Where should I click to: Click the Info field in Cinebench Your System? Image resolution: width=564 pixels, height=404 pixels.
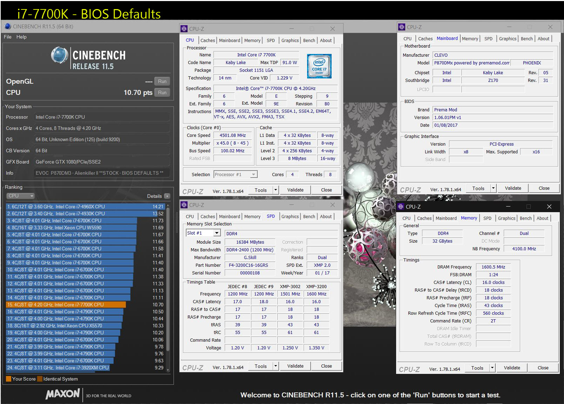pyautogui.click(x=102, y=173)
